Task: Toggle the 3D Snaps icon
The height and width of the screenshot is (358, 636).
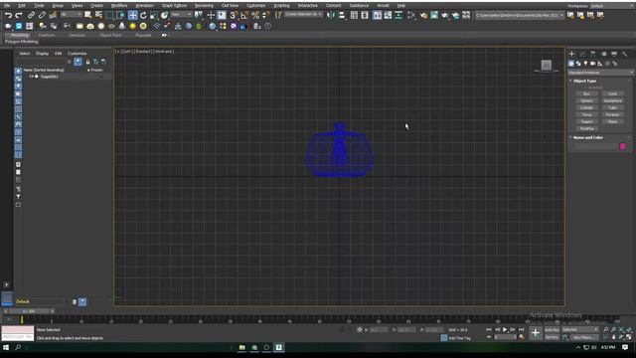Action: (234, 16)
